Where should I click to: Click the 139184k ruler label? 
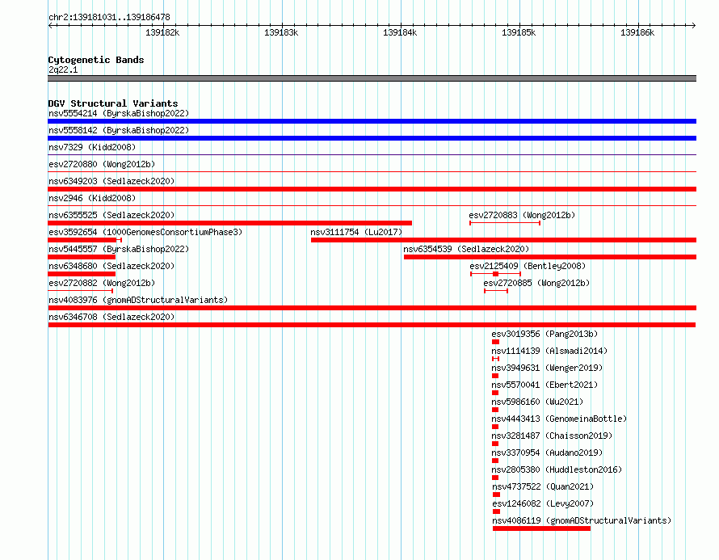tap(400, 32)
